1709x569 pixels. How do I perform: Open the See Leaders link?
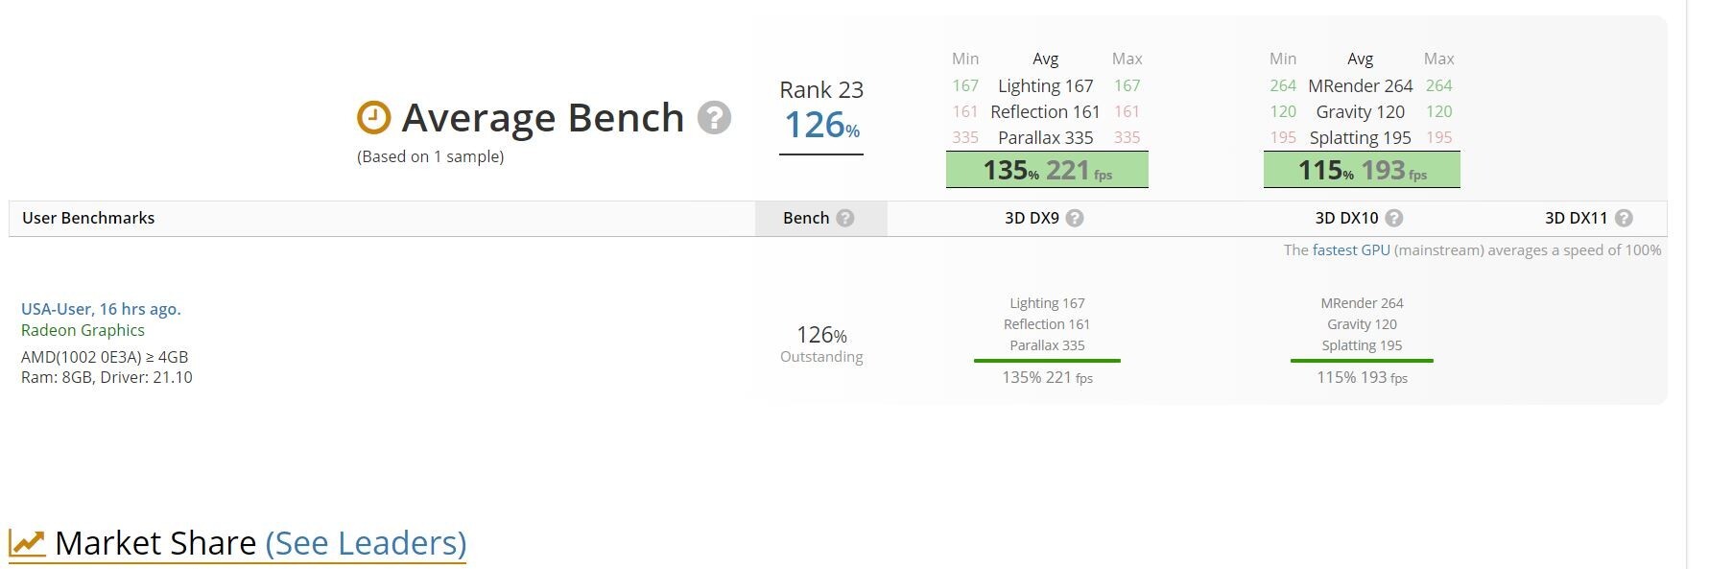[366, 543]
